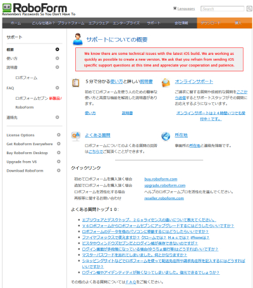Click the circle icon on the sidebar 説明書 row

click(58, 67)
